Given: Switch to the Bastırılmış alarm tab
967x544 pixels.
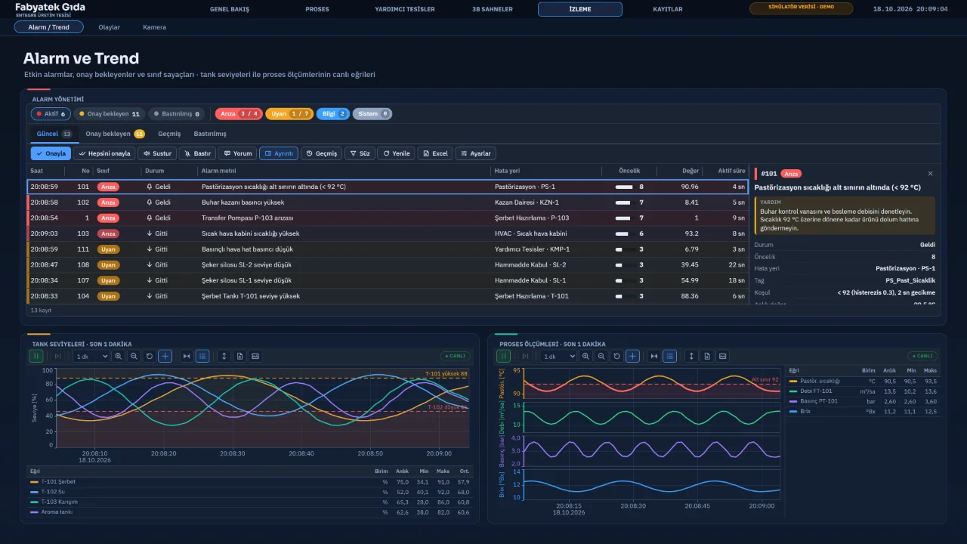Looking at the screenshot, I should [210, 134].
